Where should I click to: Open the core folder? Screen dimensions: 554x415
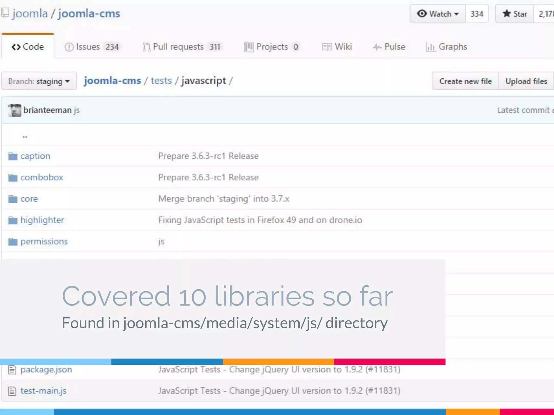(29, 199)
